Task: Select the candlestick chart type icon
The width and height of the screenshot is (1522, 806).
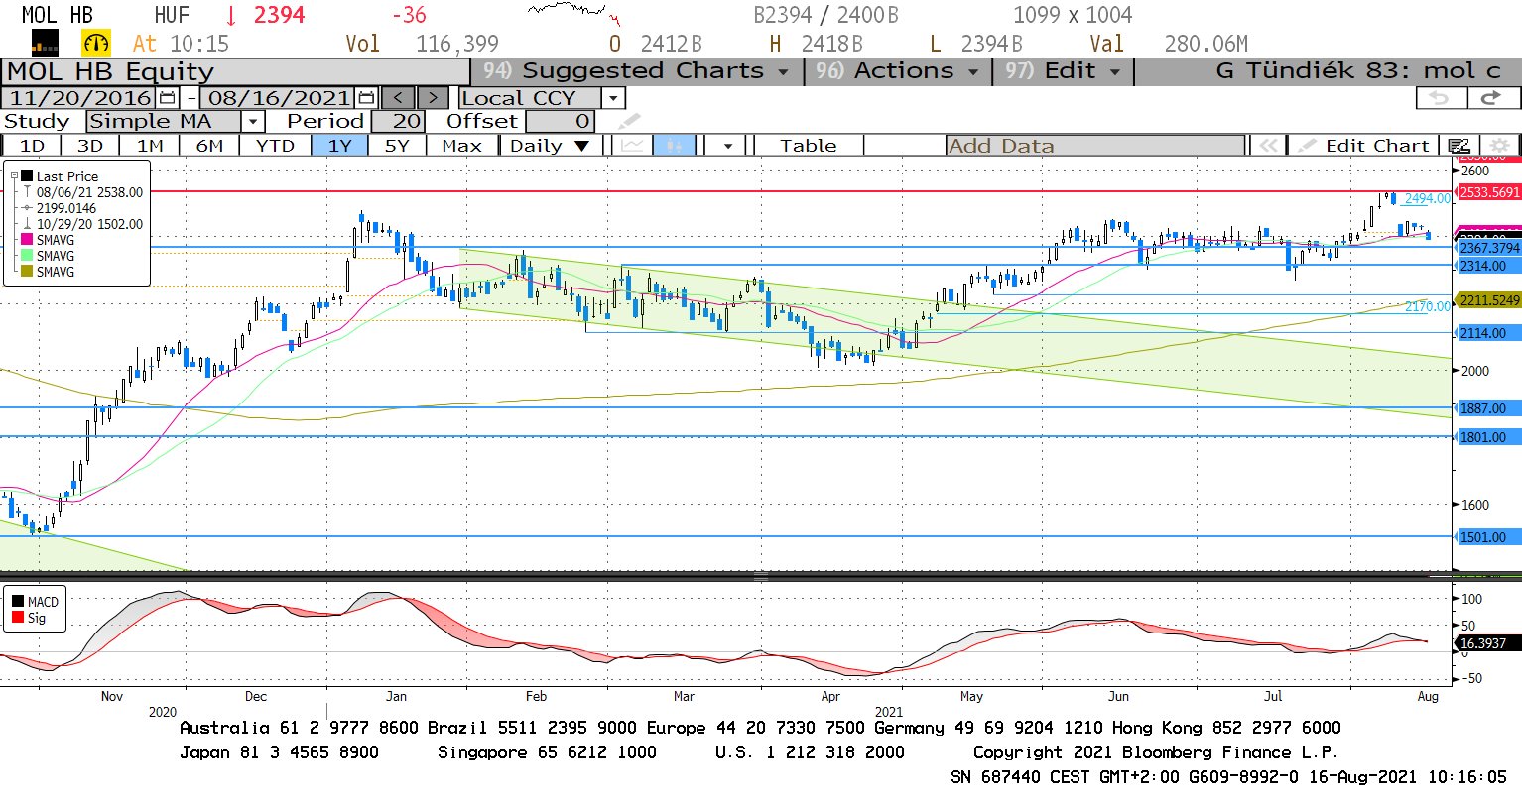Action: [x=675, y=146]
